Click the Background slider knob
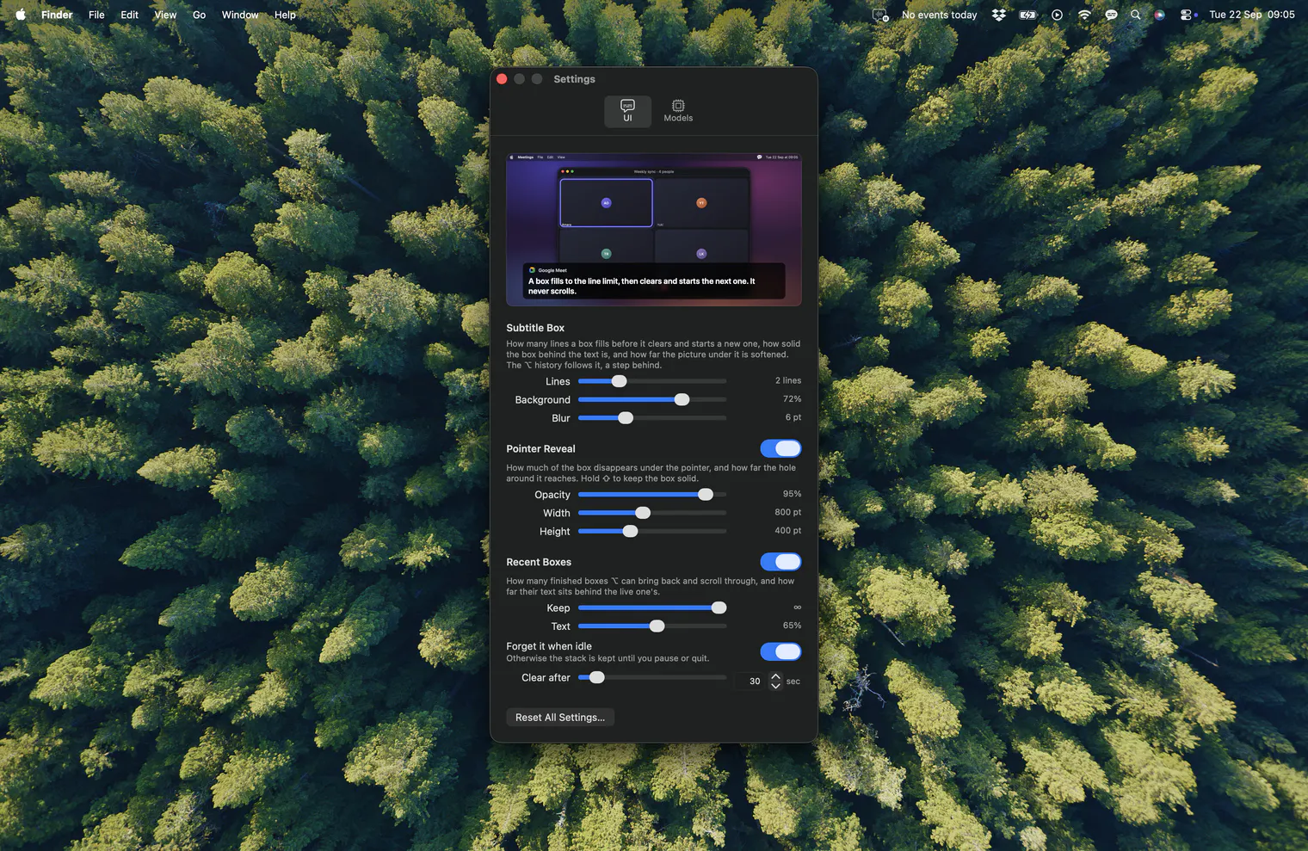1308x851 pixels. point(682,399)
